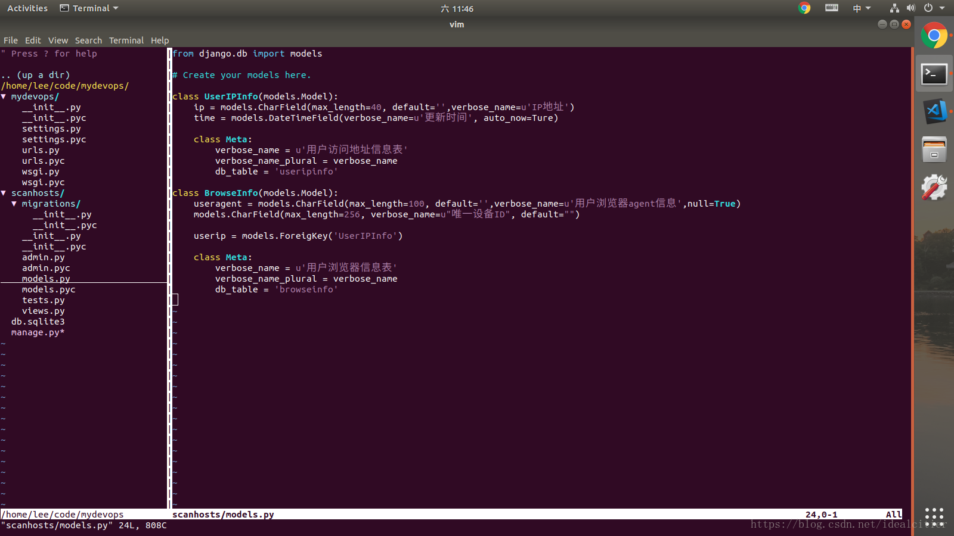The image size is (954, 536).
Task: Click the Terminal icon in the dock
Action: 934,74
